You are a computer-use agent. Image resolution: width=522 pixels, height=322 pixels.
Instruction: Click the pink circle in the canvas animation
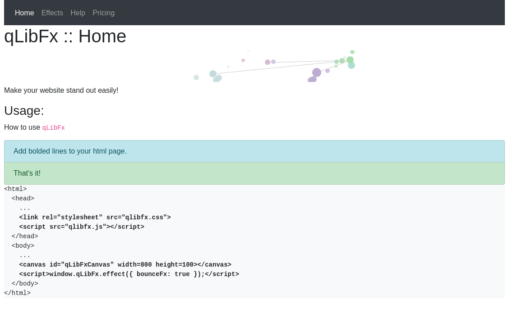(268, 62)
